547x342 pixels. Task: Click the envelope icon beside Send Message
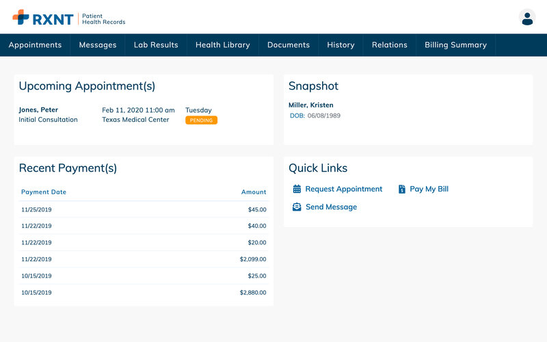pos(297,207)
